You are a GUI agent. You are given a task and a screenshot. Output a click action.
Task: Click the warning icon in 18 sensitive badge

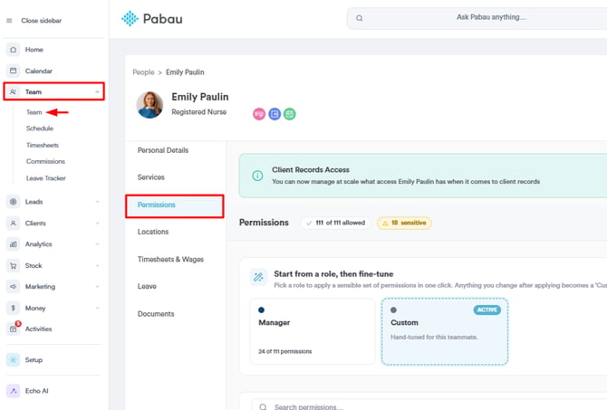[x=385, y=224]
